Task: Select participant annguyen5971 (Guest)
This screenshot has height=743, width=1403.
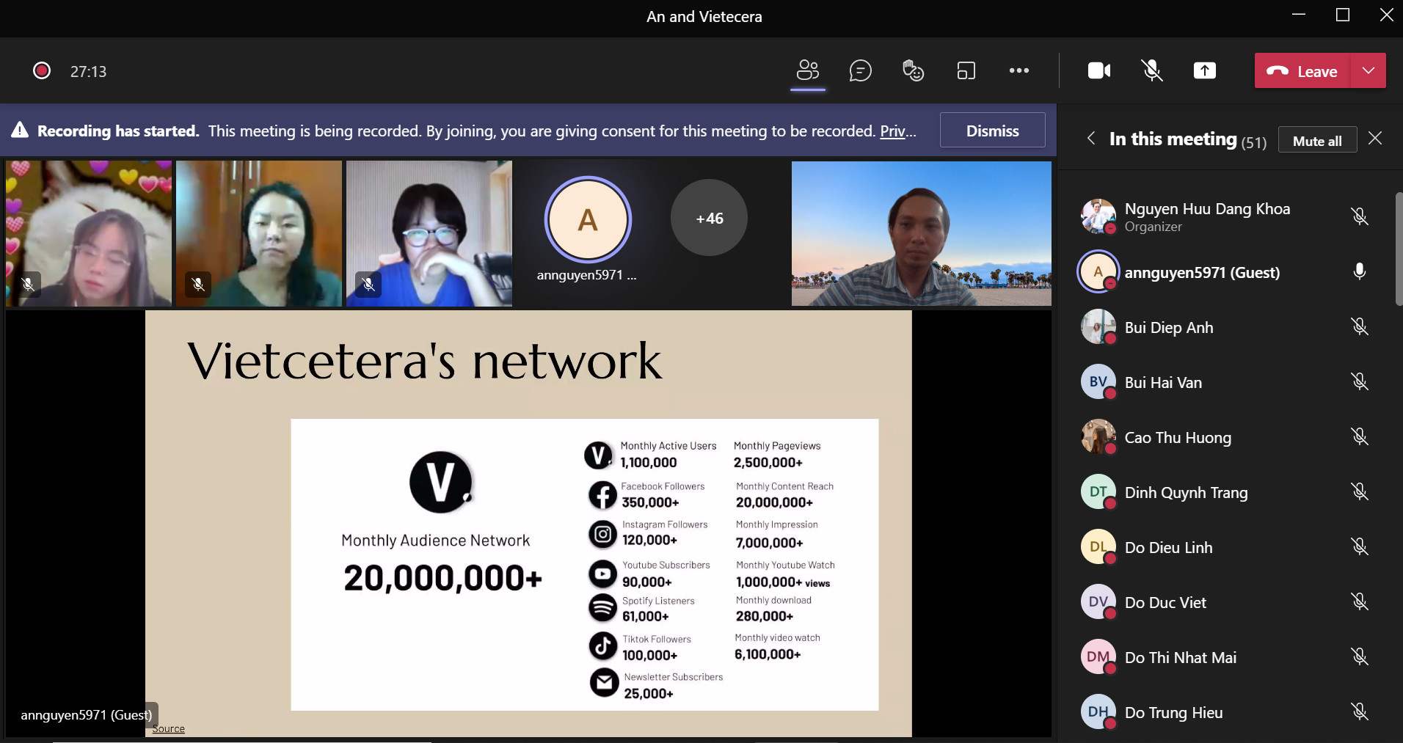Action: pos(1225,271)
